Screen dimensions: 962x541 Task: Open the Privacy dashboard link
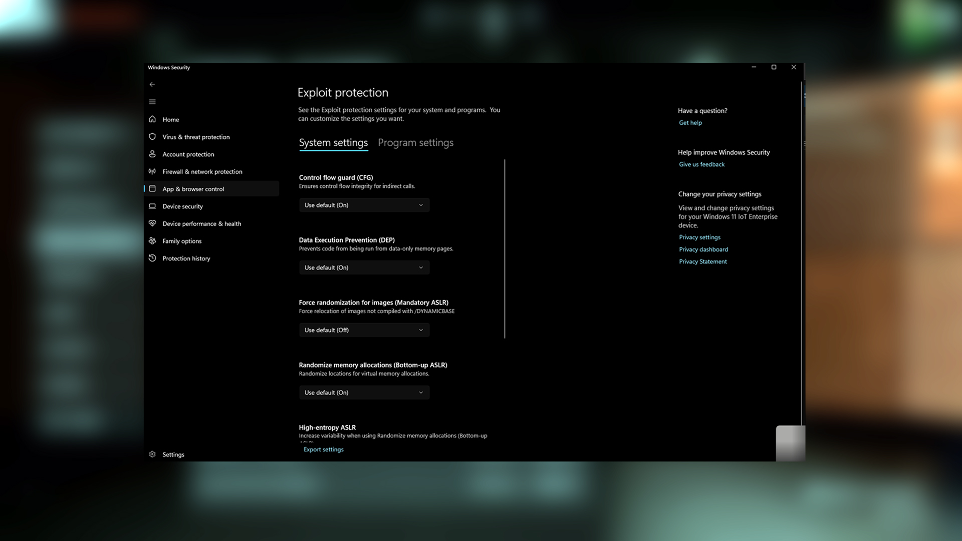click(x=703, y=249)
